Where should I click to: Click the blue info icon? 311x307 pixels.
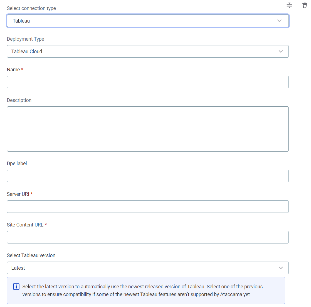point(16,286)
